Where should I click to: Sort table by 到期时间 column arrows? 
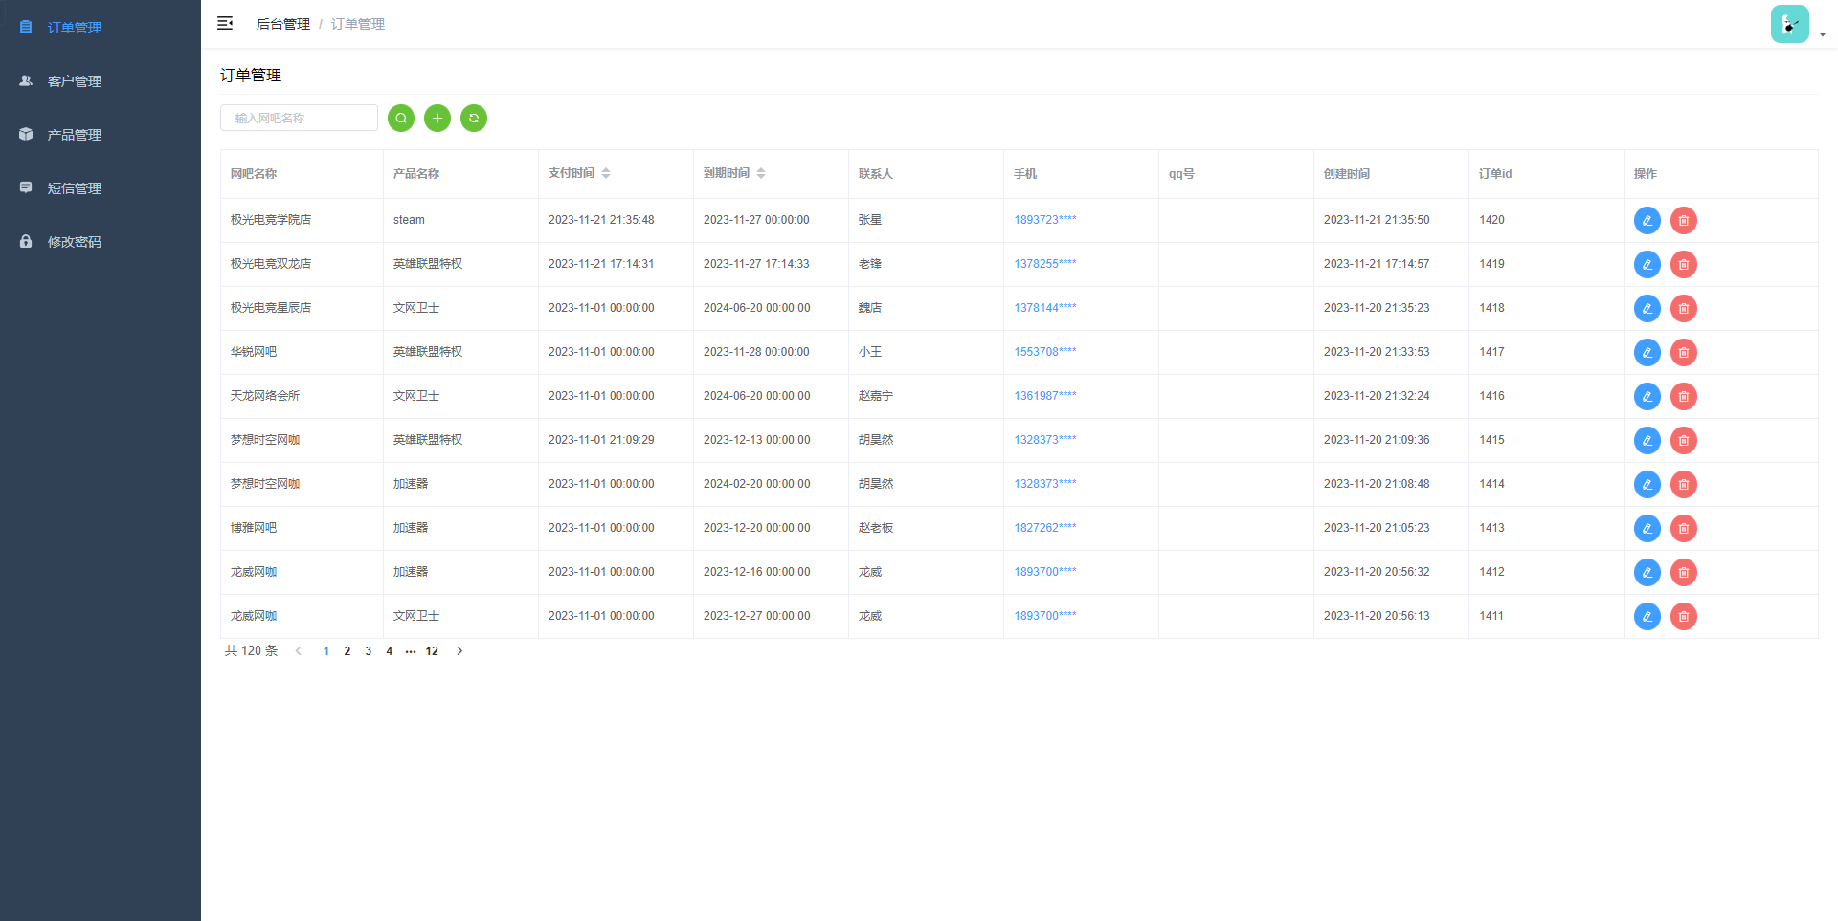click(x=761, y=173)
